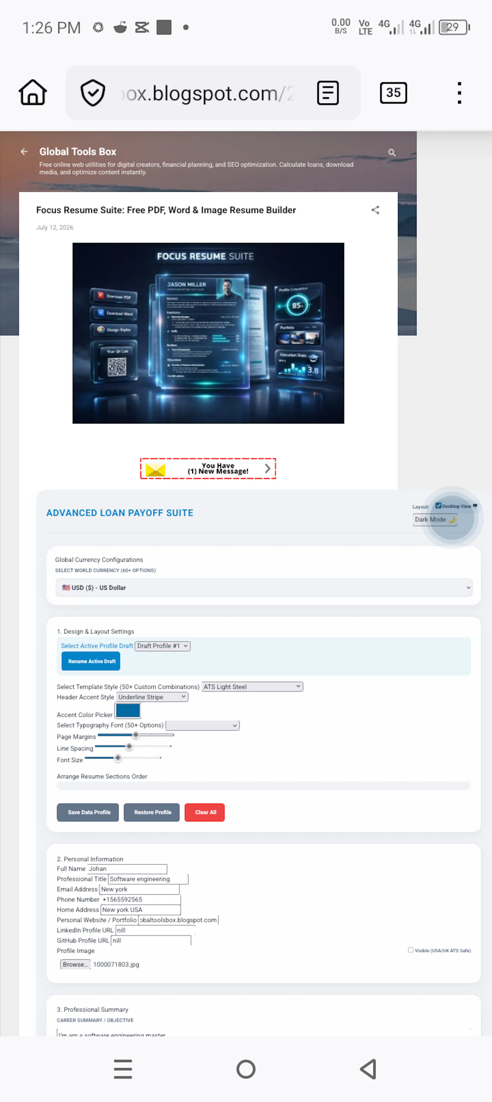
Task: Click the Arrange Resume Sections Order label
Action: tap(102, 776)
